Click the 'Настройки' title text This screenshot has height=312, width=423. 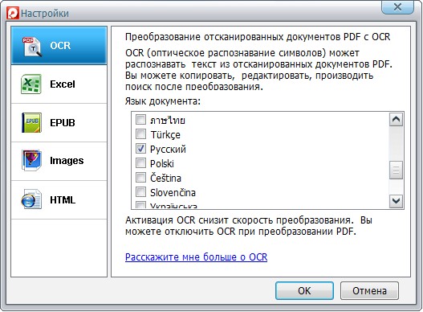(45, 14)
